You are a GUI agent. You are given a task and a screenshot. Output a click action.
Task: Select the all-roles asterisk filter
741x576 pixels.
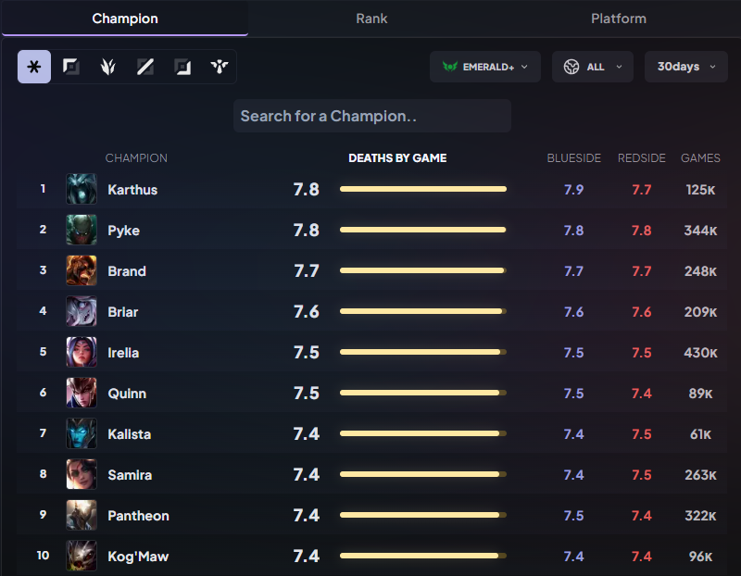(34, 67)
